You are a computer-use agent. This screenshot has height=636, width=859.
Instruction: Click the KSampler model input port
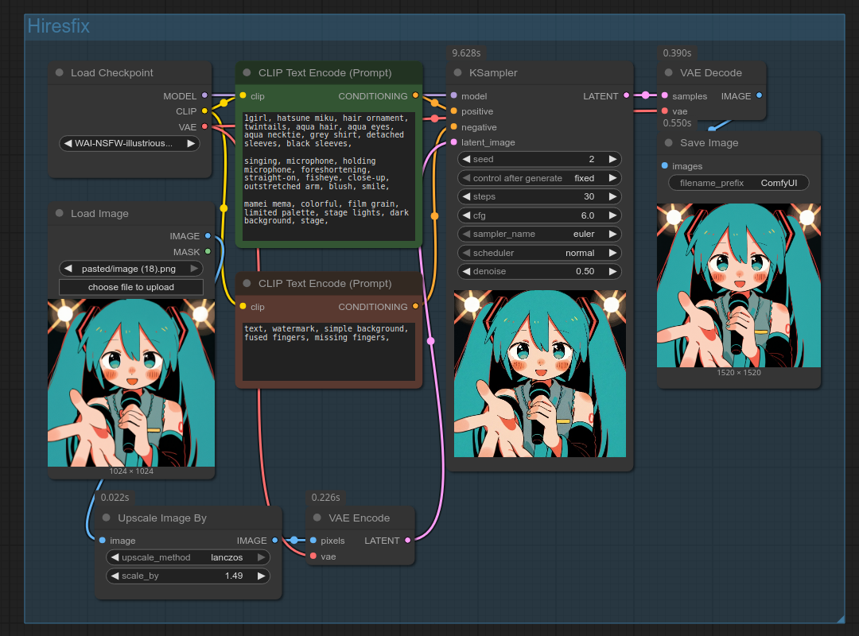pyautogui.click(x=453, y=95)
